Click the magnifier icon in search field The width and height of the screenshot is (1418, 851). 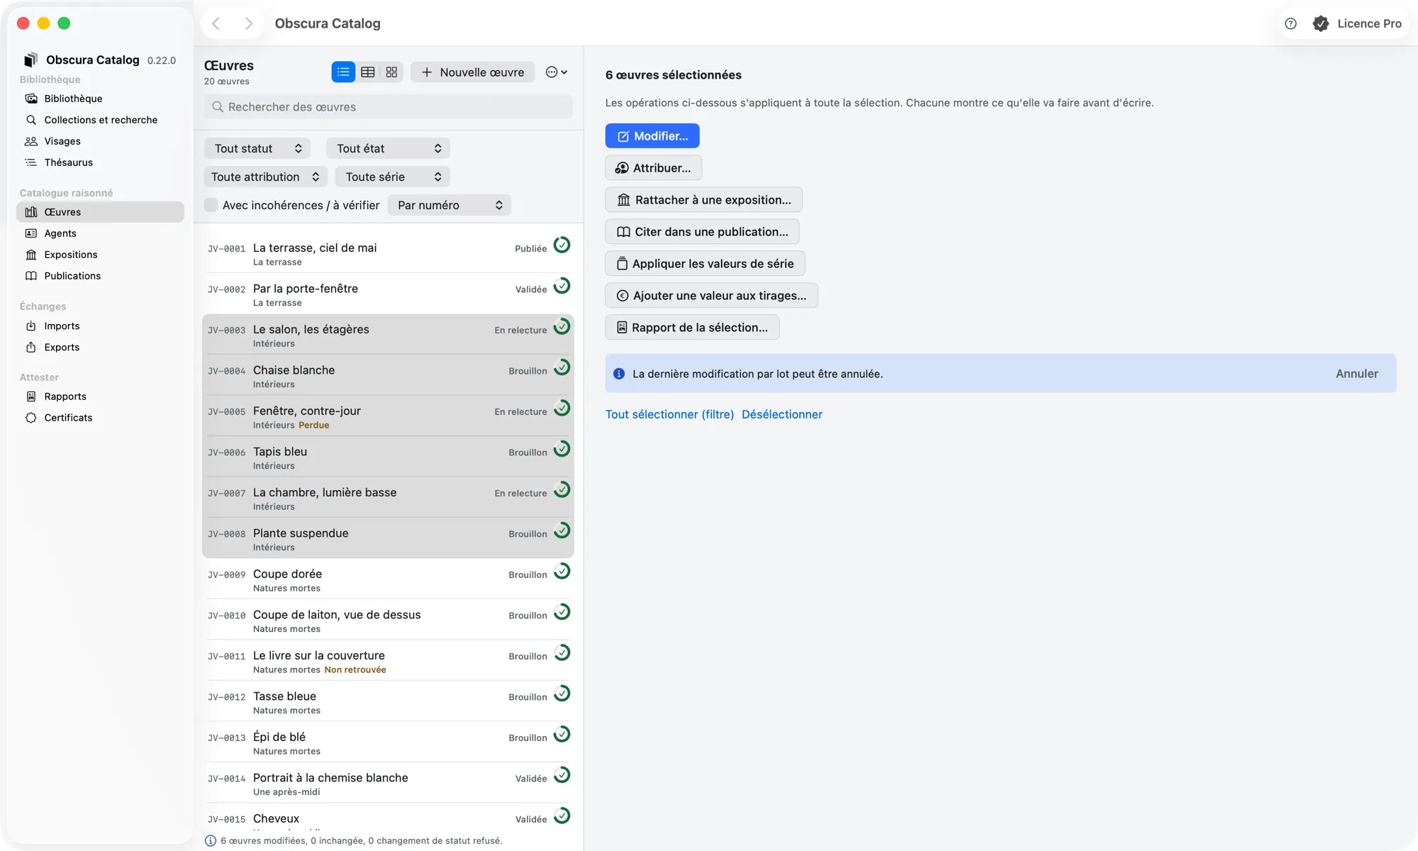pos(218,107)
